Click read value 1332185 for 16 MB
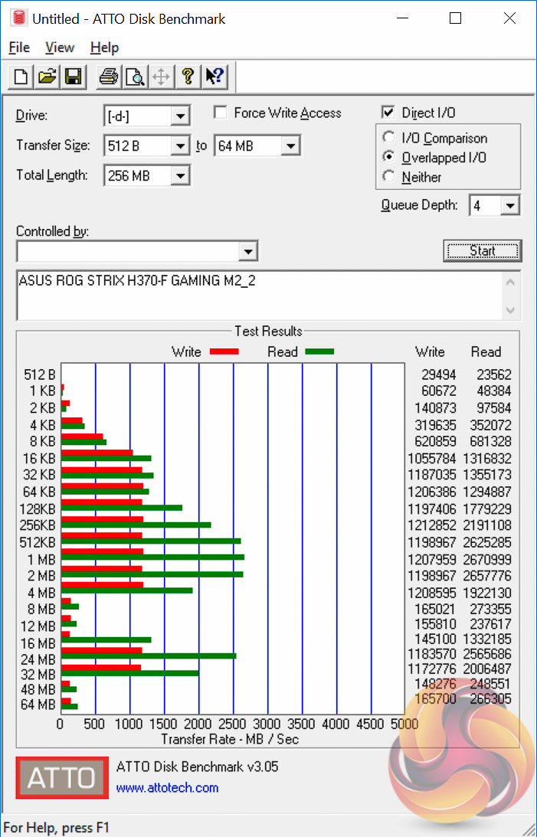The width and height of the screenshot is (537, 837). 487,639
